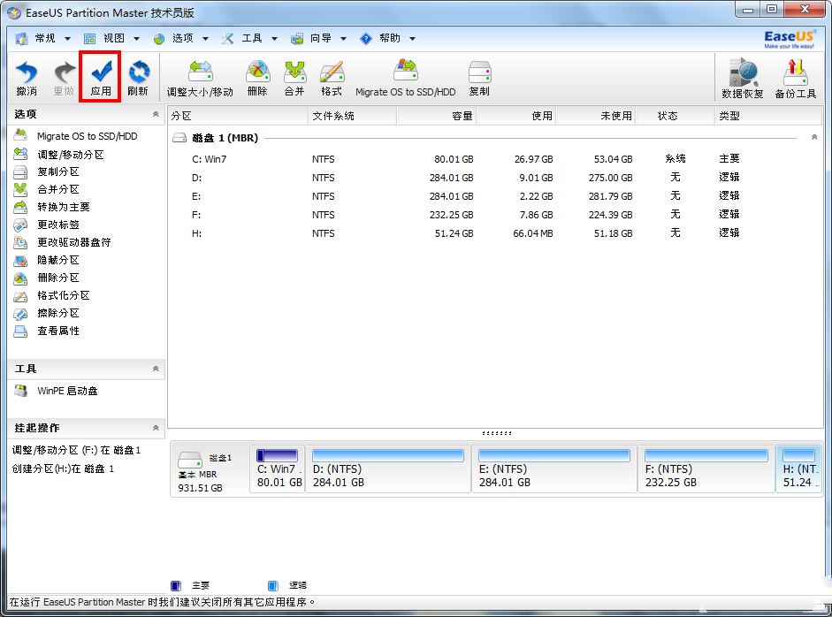832x617 pixels.
Task: Choose 复制分区 in options sidebar
Action: [x=47, y=171]
